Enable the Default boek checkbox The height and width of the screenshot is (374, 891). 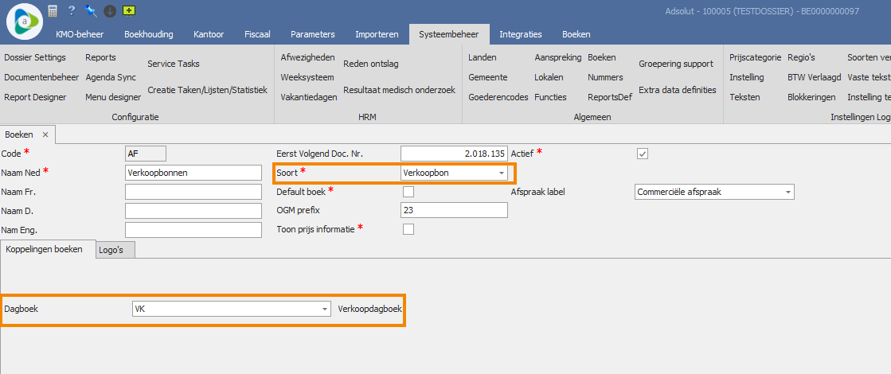click(x=408, y=192)
